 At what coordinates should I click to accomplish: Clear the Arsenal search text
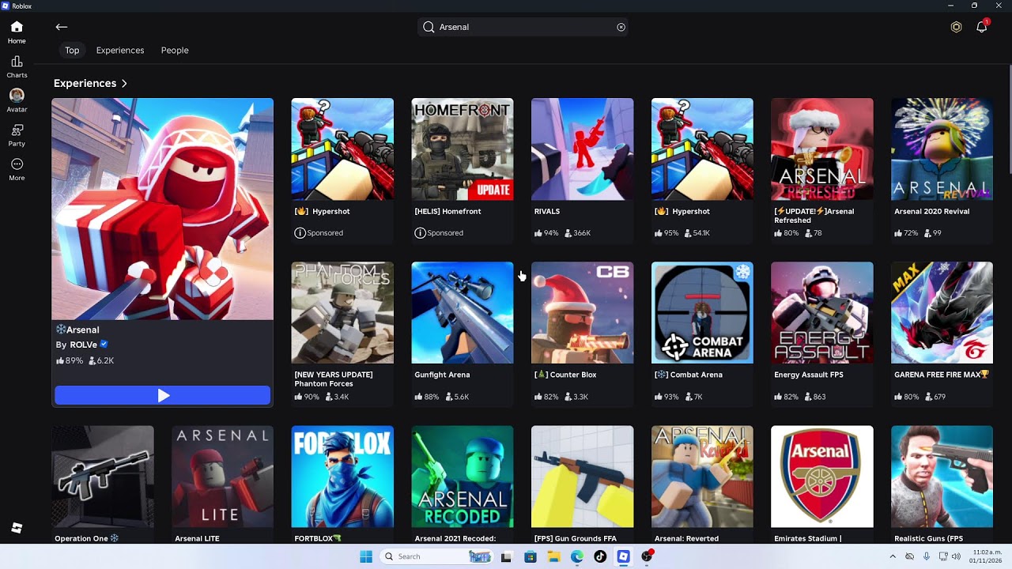coord(621,27)
